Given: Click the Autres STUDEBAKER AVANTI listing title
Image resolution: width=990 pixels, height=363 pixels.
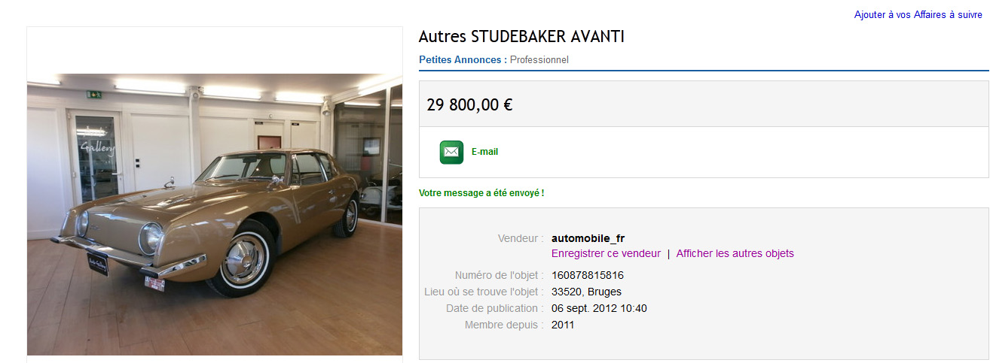Looking at the screenshot, I should click(521, 36).
